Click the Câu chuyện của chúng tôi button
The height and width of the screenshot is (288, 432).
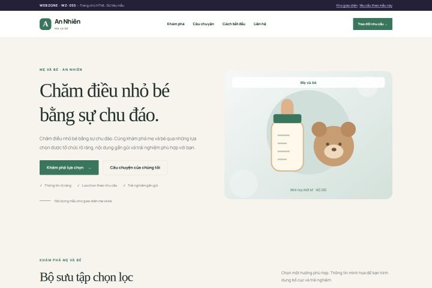click(135, 167)
